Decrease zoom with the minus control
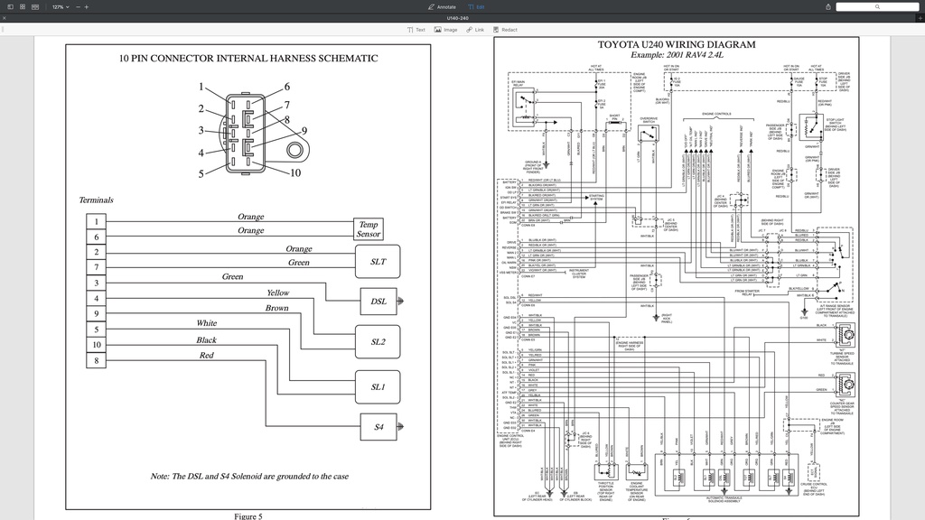Screen dimensions: 925x520 click(76, 6)
